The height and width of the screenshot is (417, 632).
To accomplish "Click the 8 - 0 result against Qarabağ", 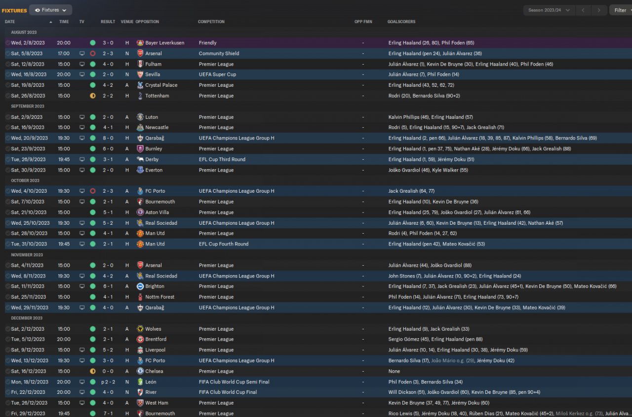I will [108, 138].
